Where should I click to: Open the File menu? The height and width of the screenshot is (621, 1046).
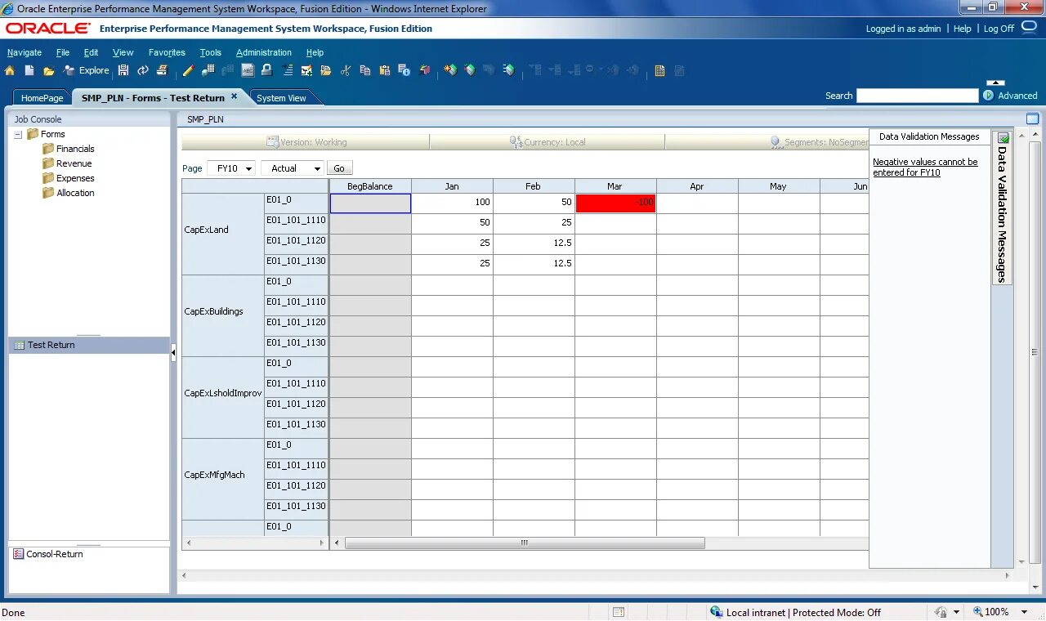tap(63, 52)
